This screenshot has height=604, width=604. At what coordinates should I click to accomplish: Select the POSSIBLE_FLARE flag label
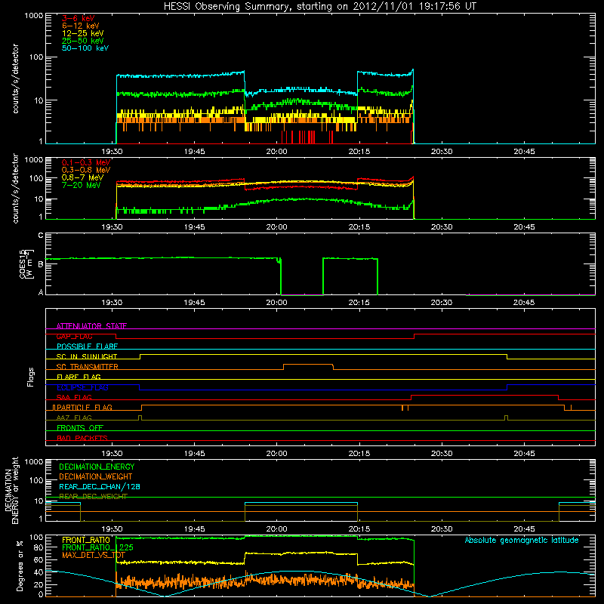87,347
